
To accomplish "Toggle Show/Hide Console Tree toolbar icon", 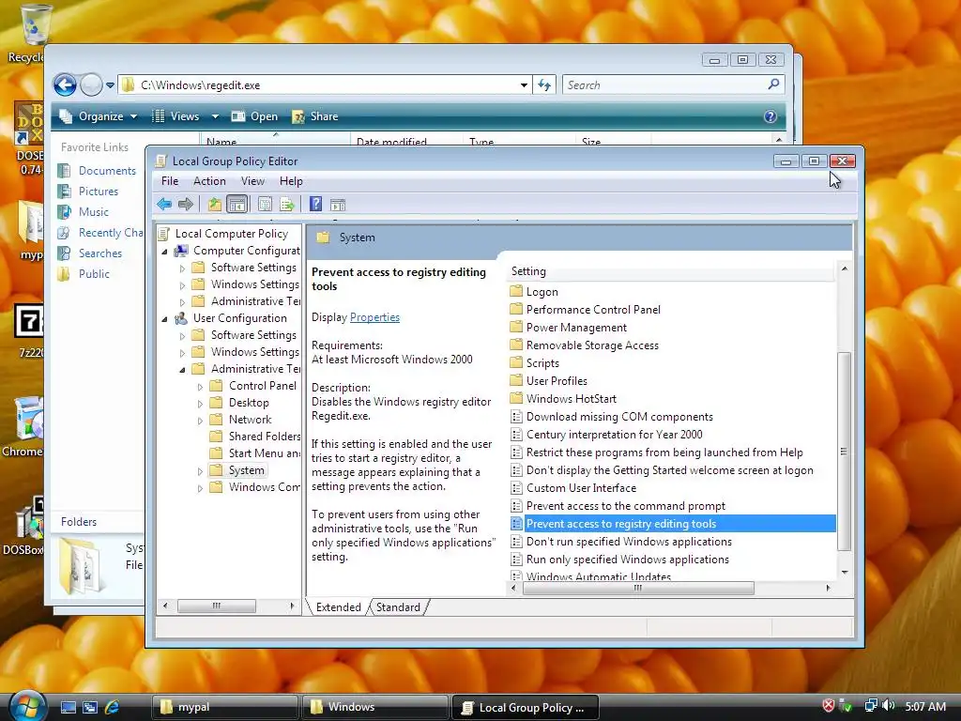I will click(236, 204).
